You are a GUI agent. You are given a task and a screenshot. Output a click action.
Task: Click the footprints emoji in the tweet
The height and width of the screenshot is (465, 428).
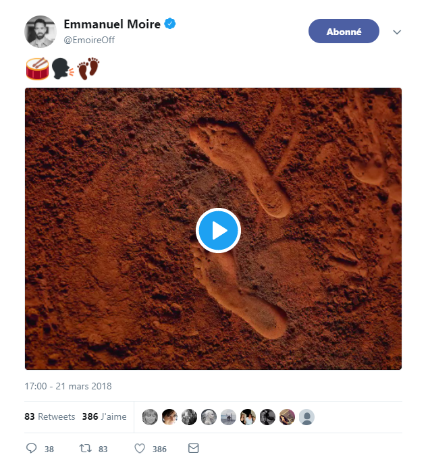point(88,68)
